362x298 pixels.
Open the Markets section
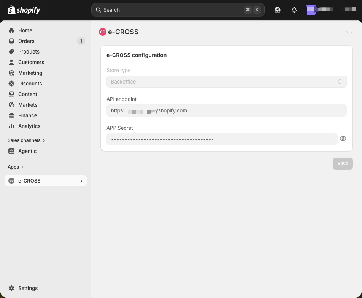point(46,105)
